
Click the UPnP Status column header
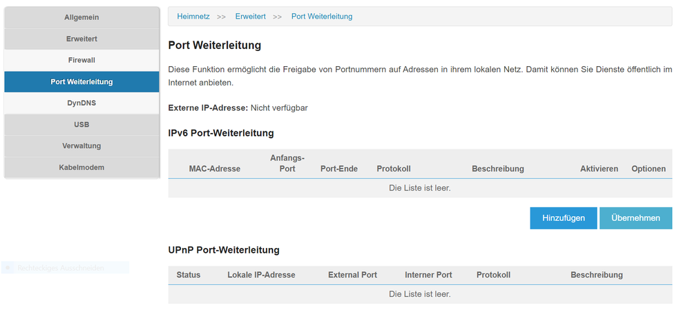pyautogui.click(x=189, y=275)
